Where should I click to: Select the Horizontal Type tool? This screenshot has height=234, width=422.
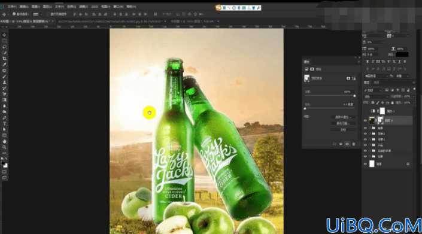click(x=4, y=124)
